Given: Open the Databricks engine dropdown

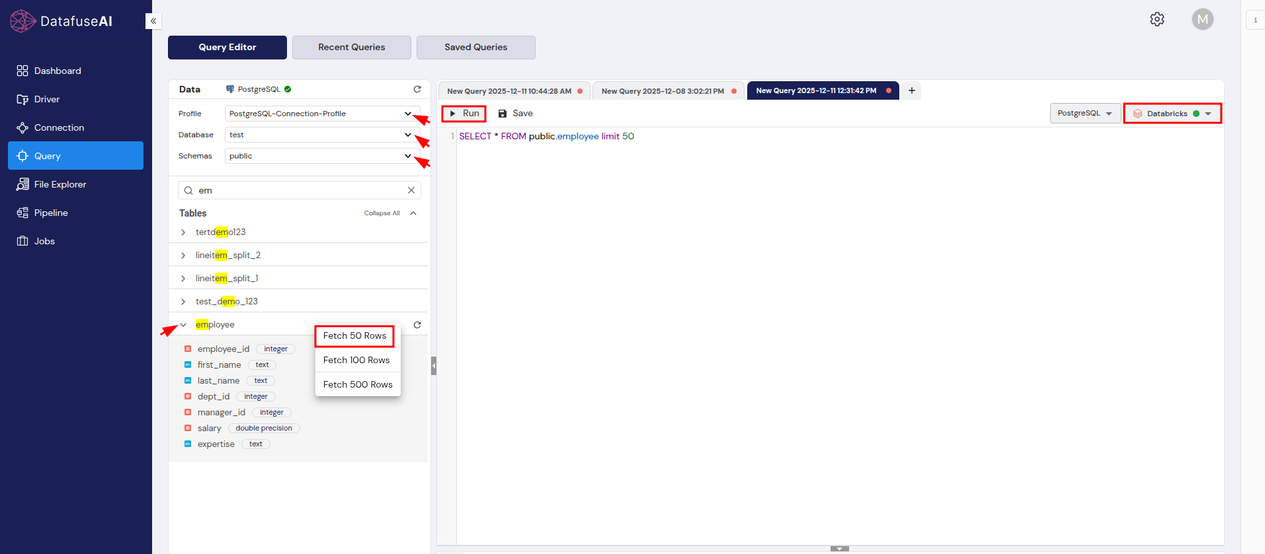Looking at the screenshot, I should point(1172,114).
